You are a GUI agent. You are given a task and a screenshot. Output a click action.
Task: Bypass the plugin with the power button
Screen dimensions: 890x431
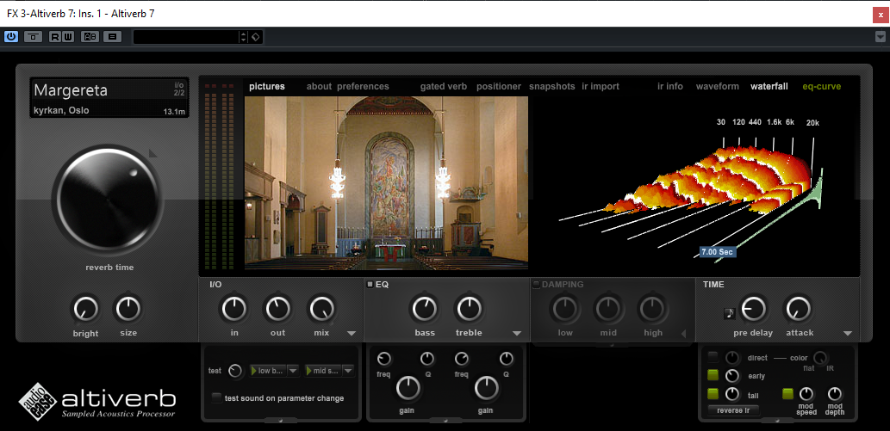click(11, 37)
